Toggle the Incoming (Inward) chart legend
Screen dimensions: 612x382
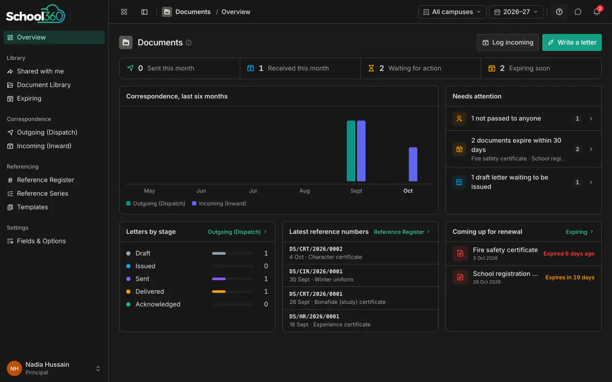point(219,204)
